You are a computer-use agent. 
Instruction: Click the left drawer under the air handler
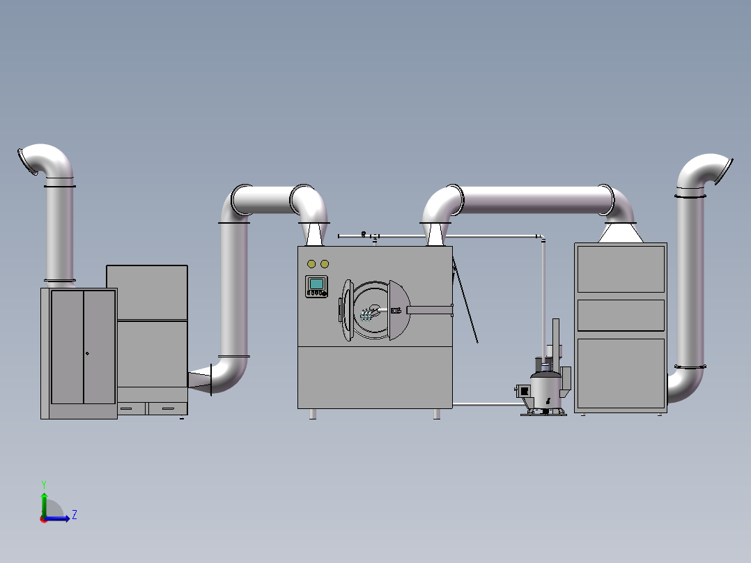coord(132,409)
